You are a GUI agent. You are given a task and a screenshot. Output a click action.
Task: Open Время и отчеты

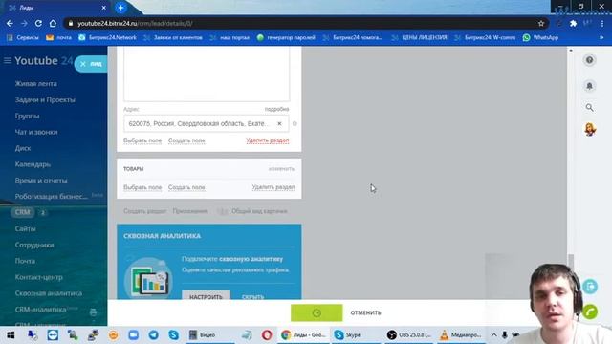(x=41, y=181)
